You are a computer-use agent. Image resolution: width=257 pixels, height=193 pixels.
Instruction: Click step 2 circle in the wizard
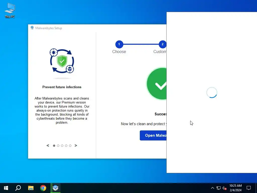tap(162, 44)
